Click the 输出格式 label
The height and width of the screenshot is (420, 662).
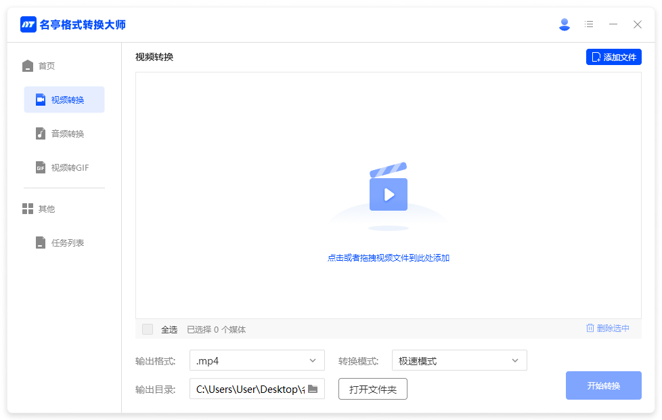click(x=156, y=361)
